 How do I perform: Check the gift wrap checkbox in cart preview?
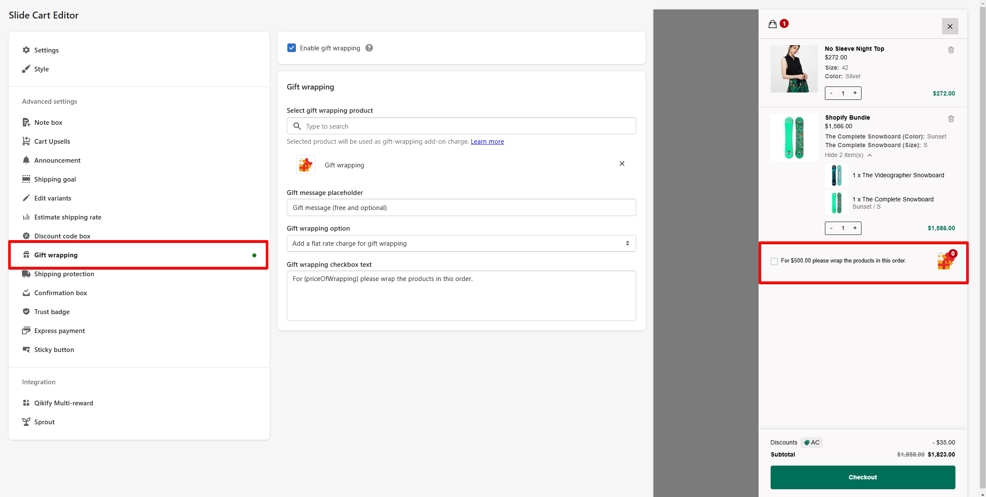774,261
